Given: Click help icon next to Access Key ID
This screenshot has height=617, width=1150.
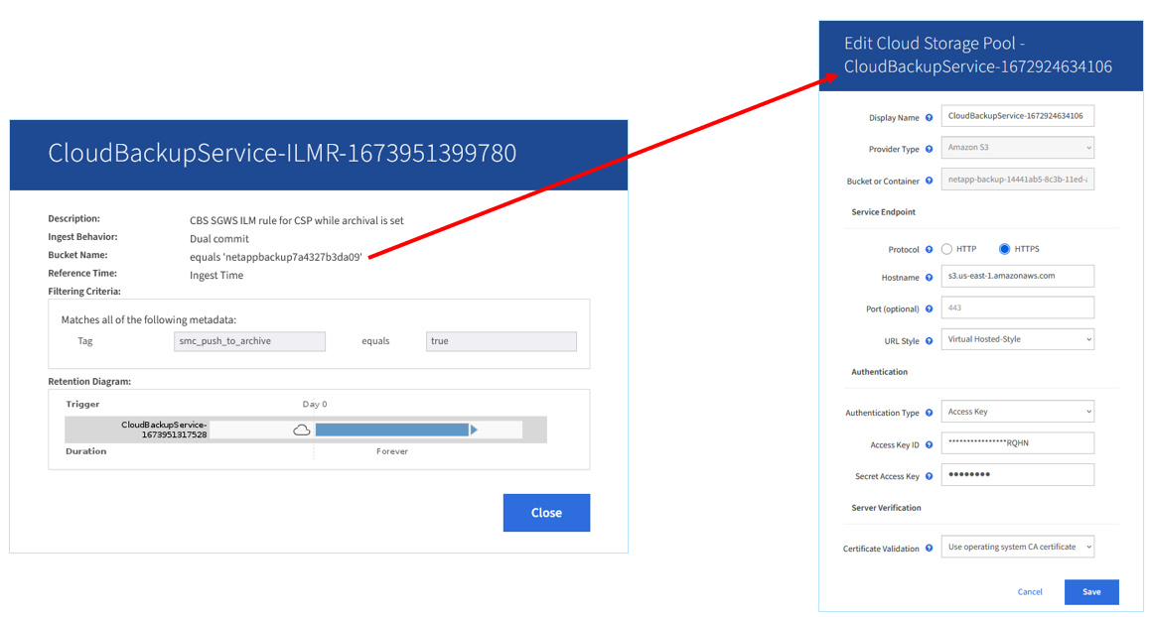Looking at the screenshot, I should tap(929, 444).
